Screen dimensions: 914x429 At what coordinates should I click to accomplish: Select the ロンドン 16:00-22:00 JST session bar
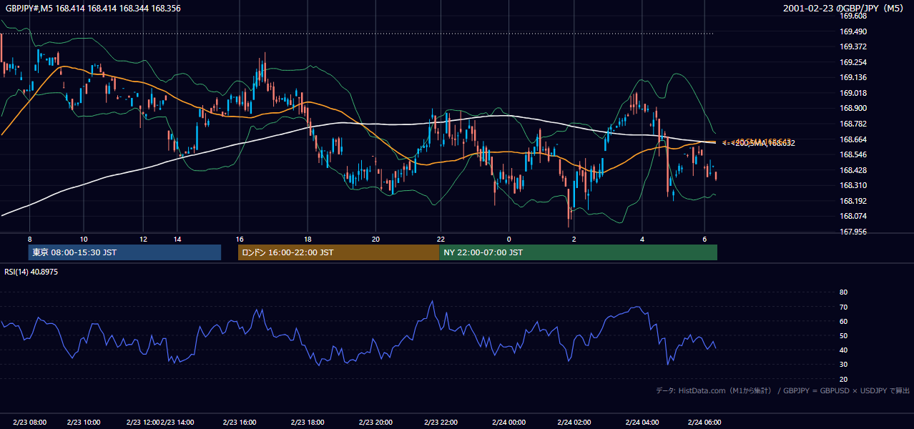point(338,252)
